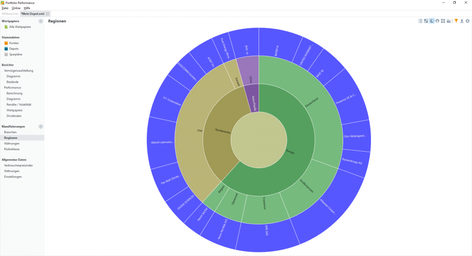Open the Online menu

(16, 8)
